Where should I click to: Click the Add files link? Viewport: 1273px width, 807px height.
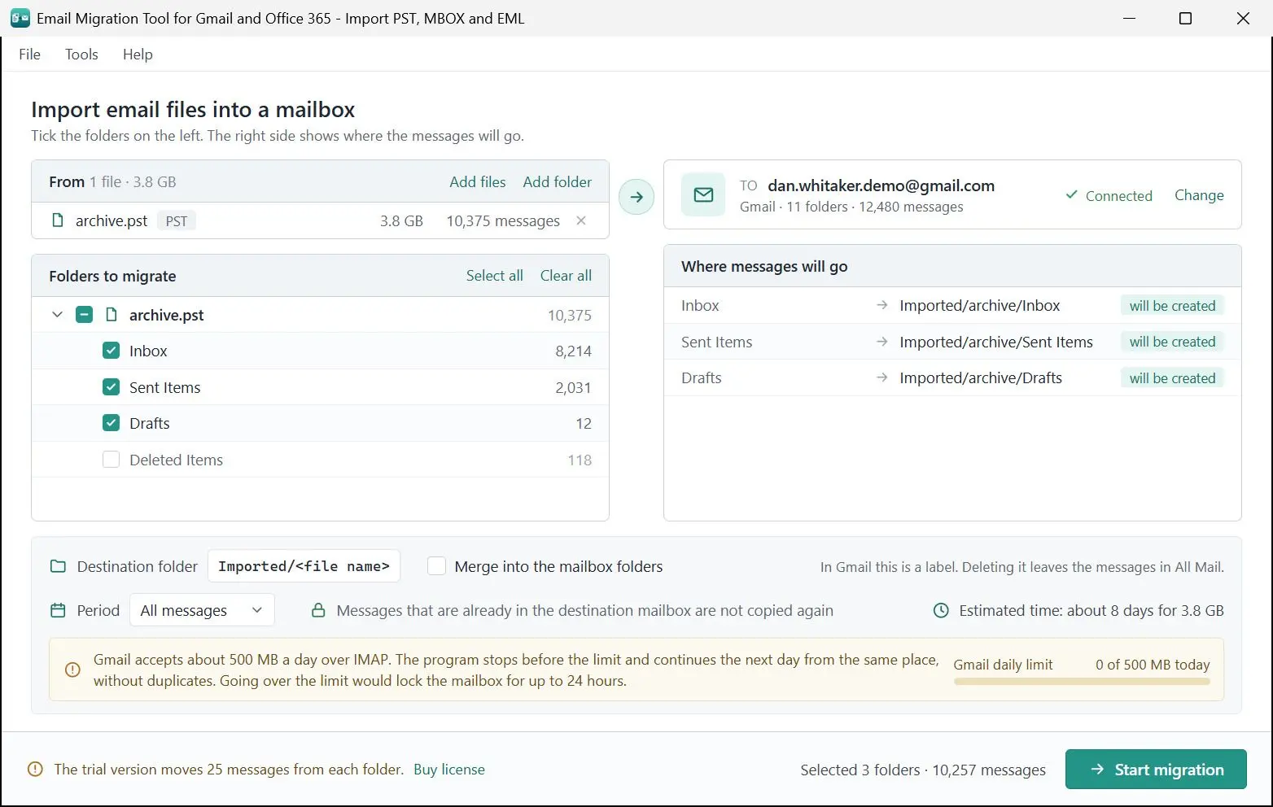coord(478,181)
